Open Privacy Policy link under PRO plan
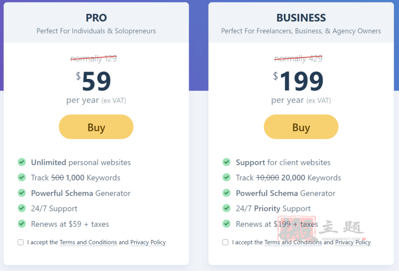399x271 pixels. [148, 242]
